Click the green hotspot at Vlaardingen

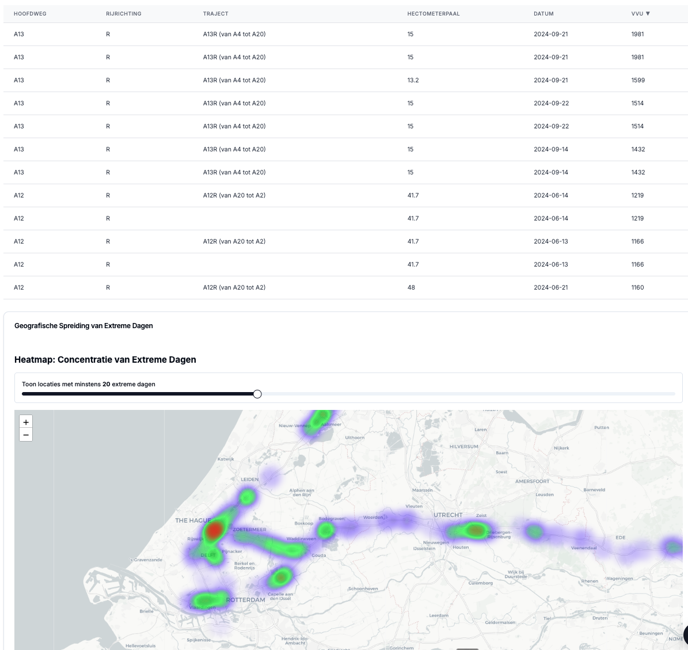[x=203, y=601]
